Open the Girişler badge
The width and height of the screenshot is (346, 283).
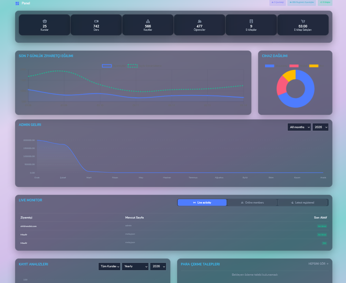click(x=325, y=3)
